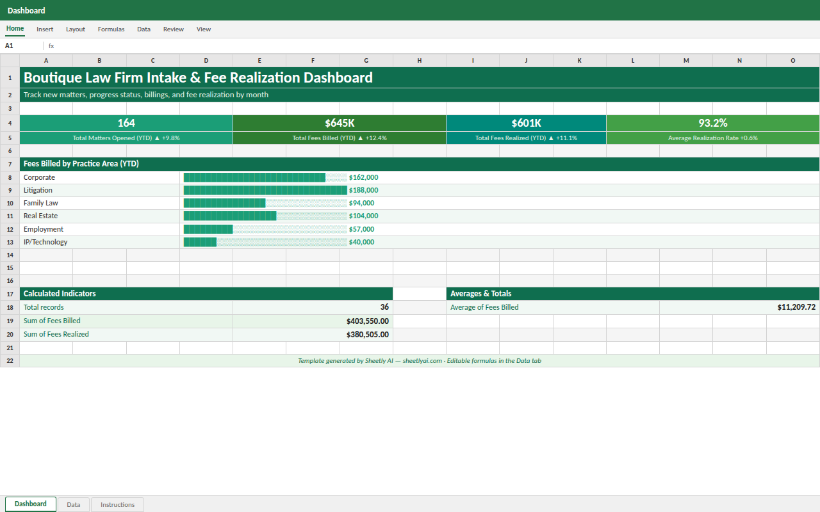Open the View ribbon tab
Viewport: 820px width, 512px height.
pyautogui.click(x=204, y=29)
